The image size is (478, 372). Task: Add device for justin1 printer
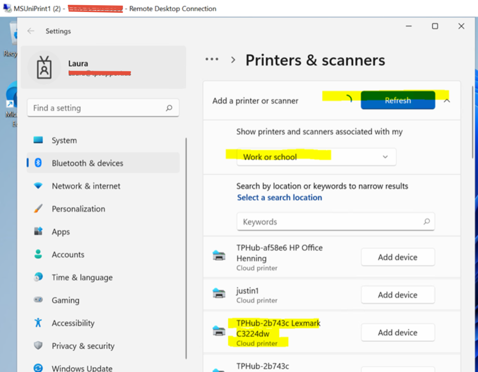click(398, 295)
